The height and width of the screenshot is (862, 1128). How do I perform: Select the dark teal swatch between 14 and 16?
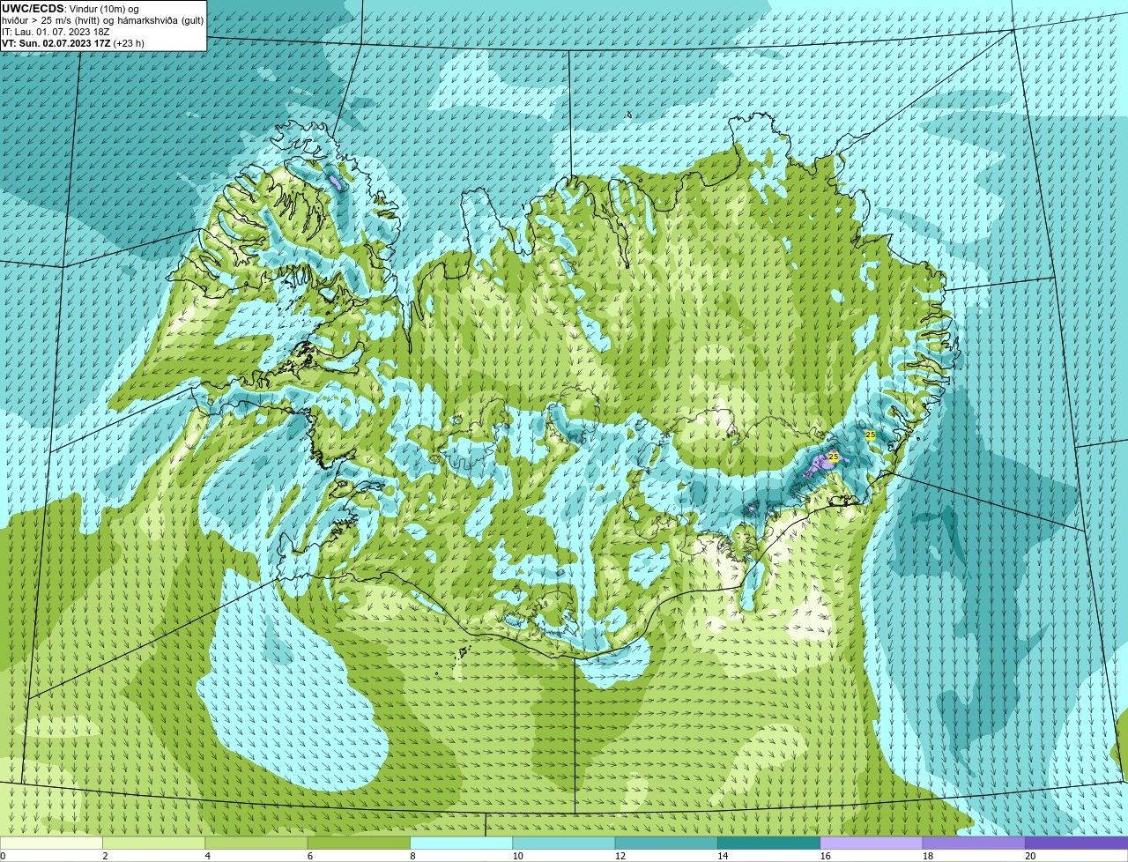pos(768,843)
